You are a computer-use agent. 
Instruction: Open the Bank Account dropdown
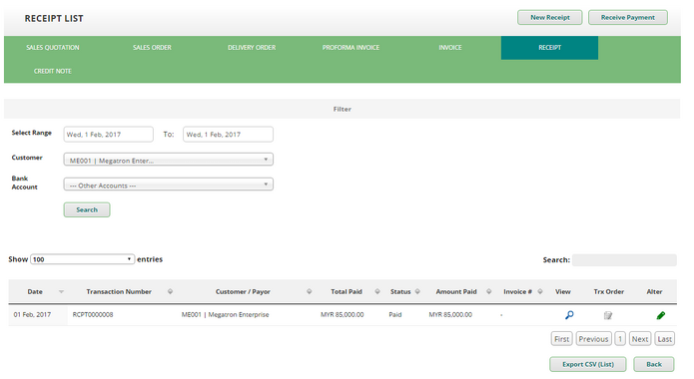[168, 185]
